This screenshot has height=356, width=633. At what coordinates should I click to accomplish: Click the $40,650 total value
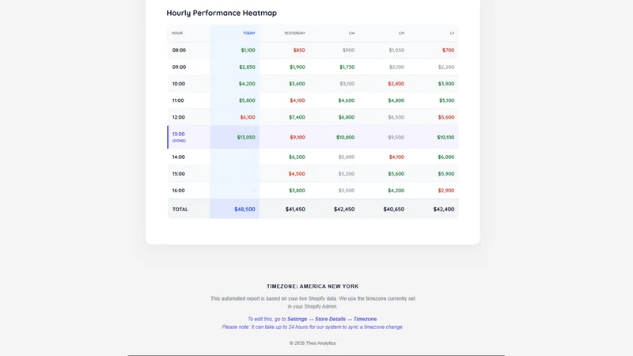(394, 210)
